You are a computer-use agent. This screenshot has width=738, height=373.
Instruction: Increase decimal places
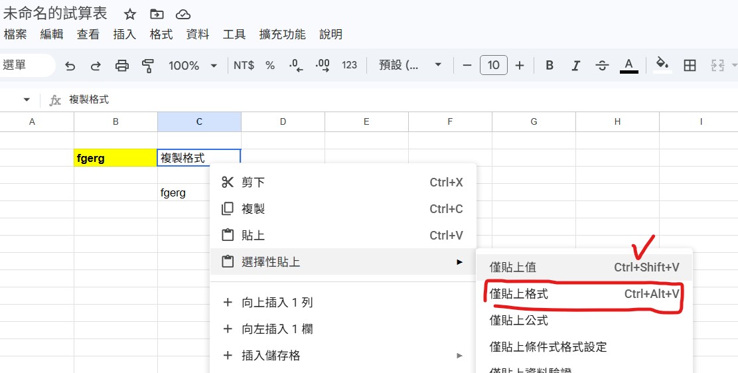click(323, 66)
